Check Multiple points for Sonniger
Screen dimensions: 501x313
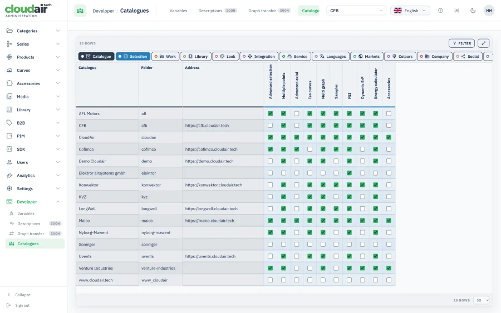pos(283,245)
